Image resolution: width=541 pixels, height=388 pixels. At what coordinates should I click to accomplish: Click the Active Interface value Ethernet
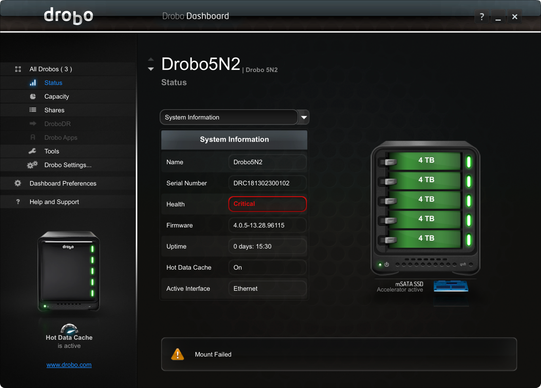pos(268,288)
